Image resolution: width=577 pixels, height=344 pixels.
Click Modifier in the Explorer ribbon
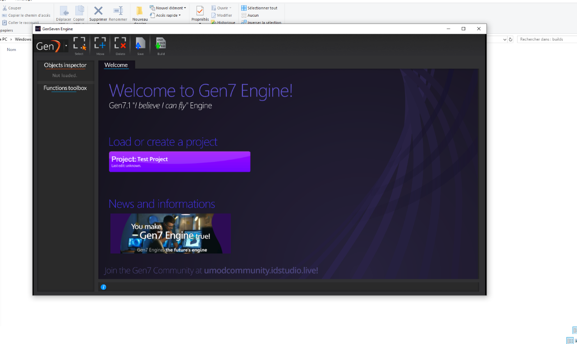tap(221, 15)
